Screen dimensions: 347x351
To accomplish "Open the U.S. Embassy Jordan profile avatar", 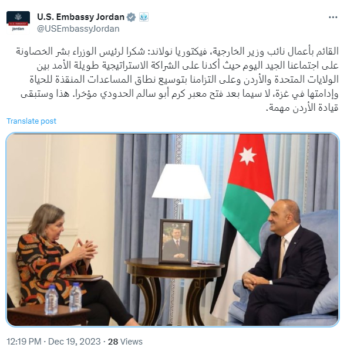I will [x=18, y=23].
